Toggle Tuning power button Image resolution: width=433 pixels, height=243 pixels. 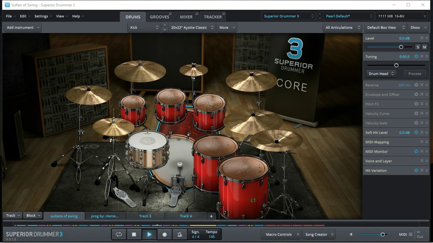416,56
